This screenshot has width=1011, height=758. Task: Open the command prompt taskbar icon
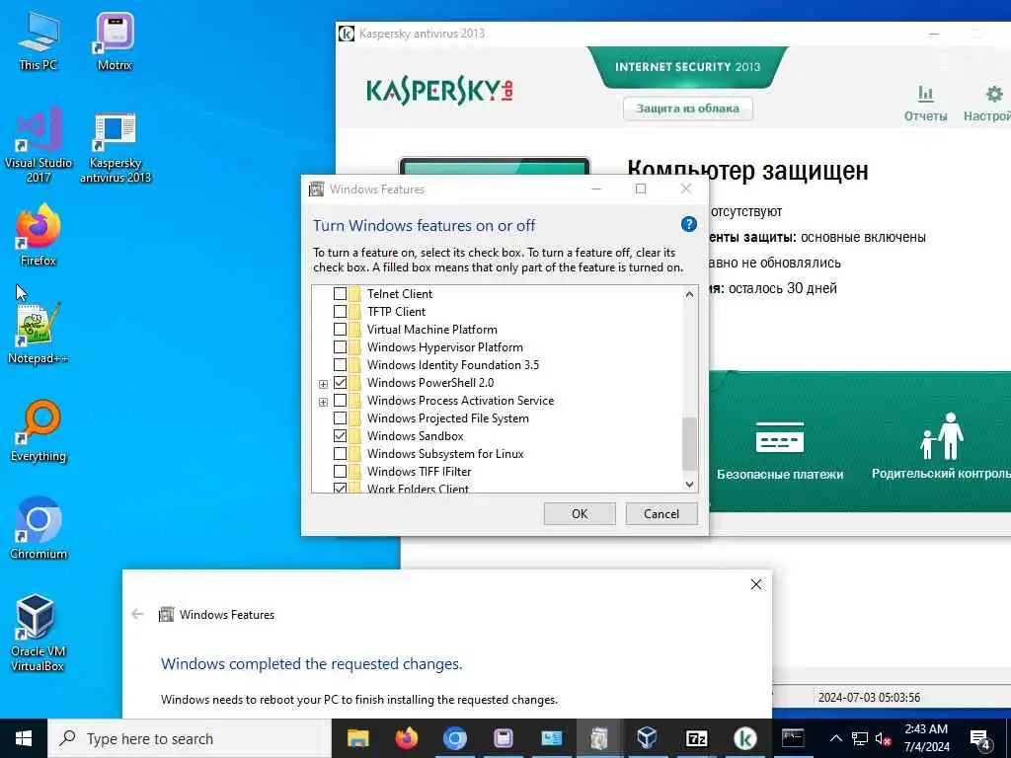click(793, 738)
